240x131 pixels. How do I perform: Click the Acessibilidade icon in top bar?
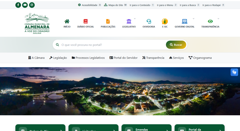[79, 5]
